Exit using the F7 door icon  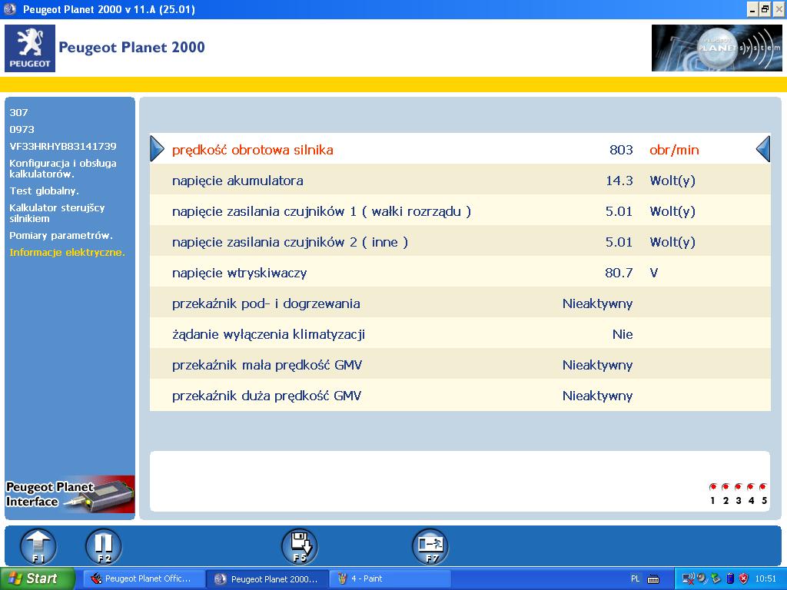(430, 546)
